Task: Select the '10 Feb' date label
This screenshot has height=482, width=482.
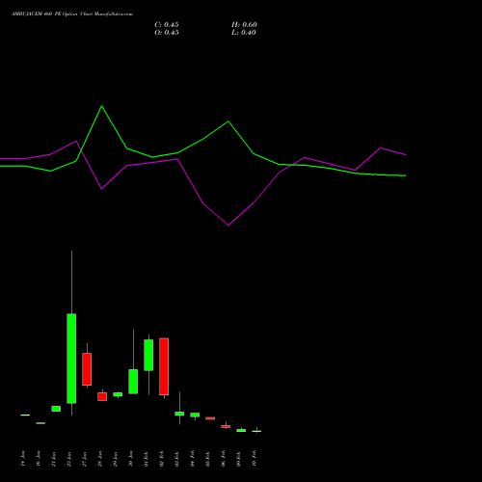Action: [254, 458]
